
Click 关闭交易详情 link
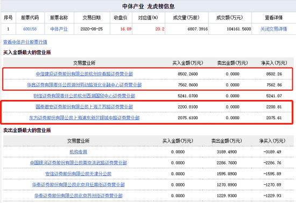(273, 29)
